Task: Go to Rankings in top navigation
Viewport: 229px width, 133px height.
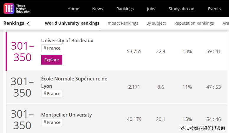Action: click(125, 9)
